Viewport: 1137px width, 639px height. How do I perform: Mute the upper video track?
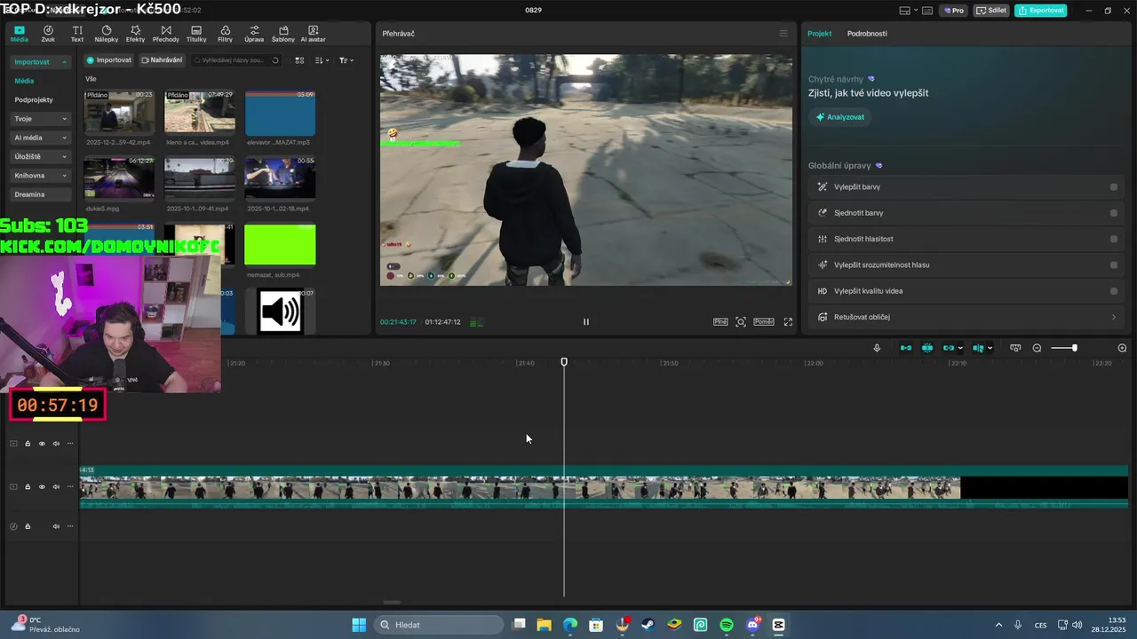(x=56, y=444)
